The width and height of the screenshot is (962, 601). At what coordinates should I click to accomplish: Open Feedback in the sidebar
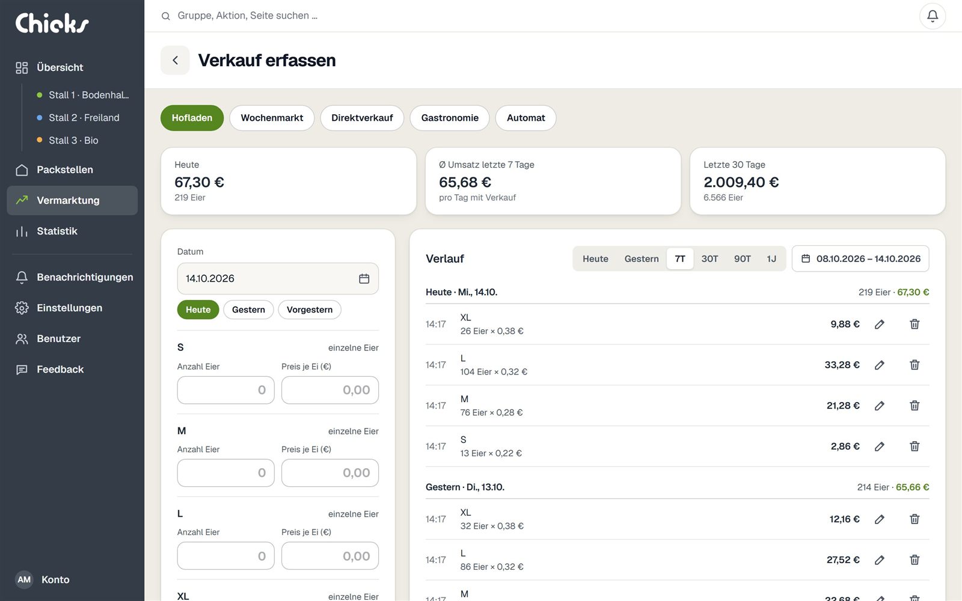point(72,369)
